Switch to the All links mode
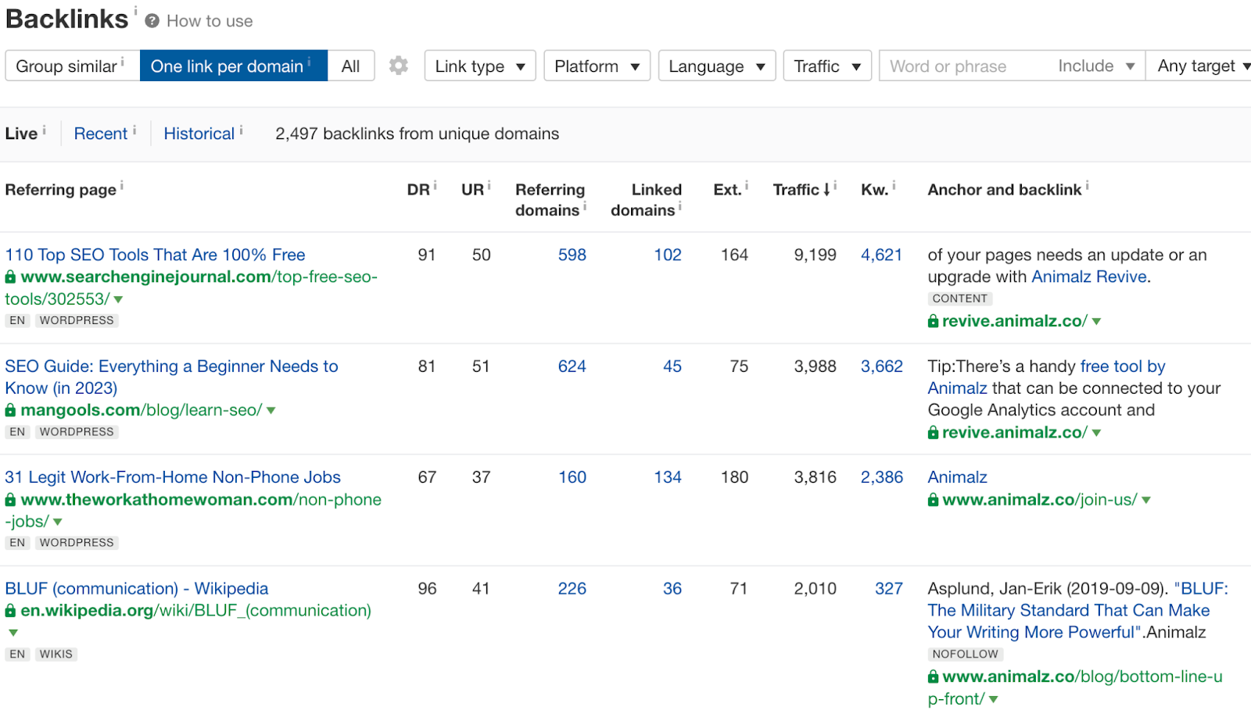Image resolution: width=1251 pixels, height=710 pixels. pos(350,66)
